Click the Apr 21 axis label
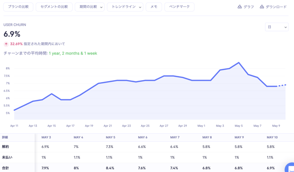 (x=108, y=126)
